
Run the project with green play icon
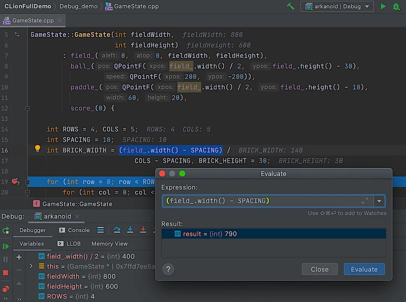click(383, 6)
